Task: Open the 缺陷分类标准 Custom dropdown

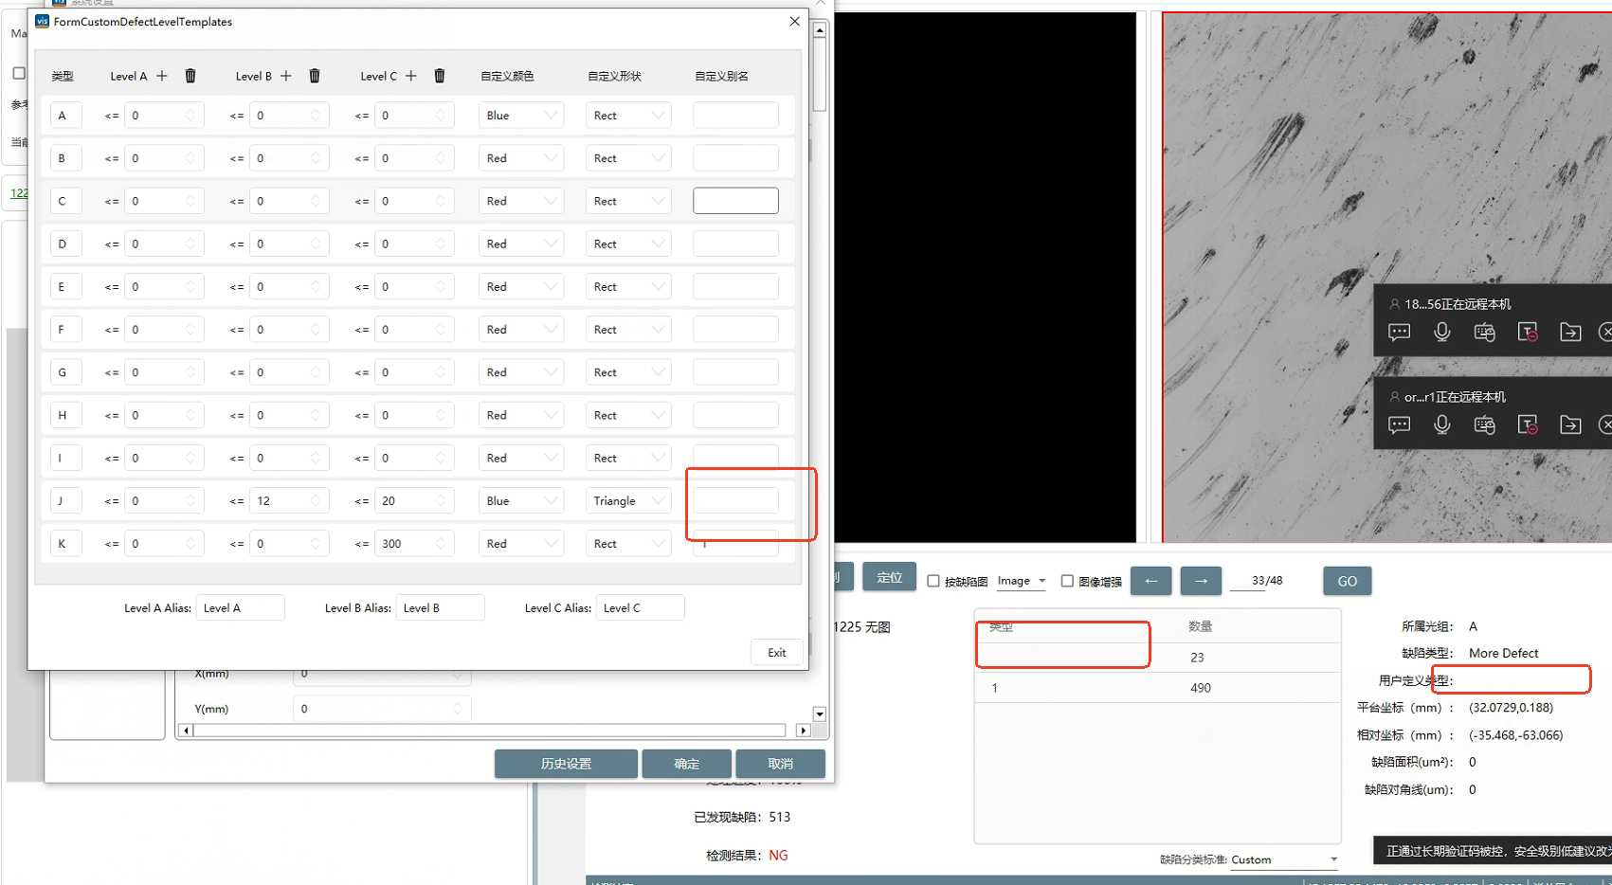Action: [1284, 859]
